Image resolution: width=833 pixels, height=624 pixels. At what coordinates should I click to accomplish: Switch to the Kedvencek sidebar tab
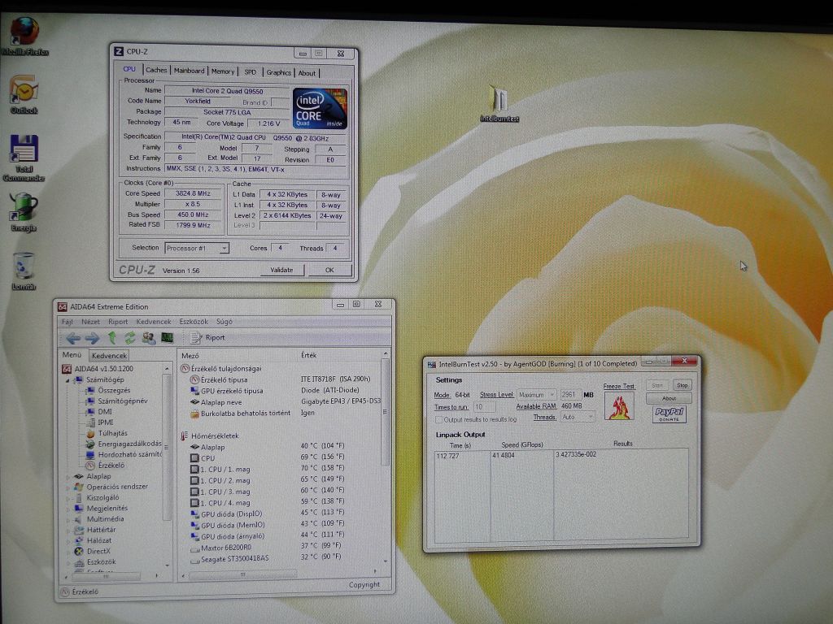(x=109, y=356)
